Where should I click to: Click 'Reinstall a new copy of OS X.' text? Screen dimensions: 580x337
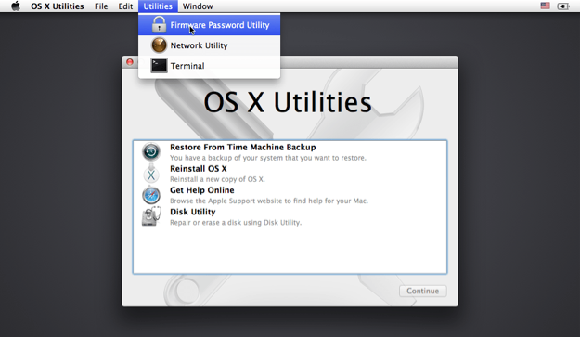tap(217, 179)
